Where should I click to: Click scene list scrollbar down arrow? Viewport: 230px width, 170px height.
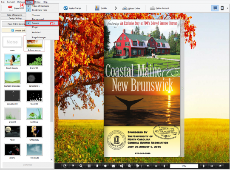point(51,159)
